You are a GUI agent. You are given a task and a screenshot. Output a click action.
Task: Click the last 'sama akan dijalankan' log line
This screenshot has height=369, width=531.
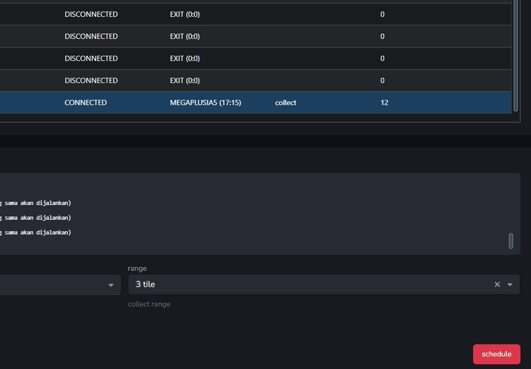pyautogui.click(x=37, y=232)
